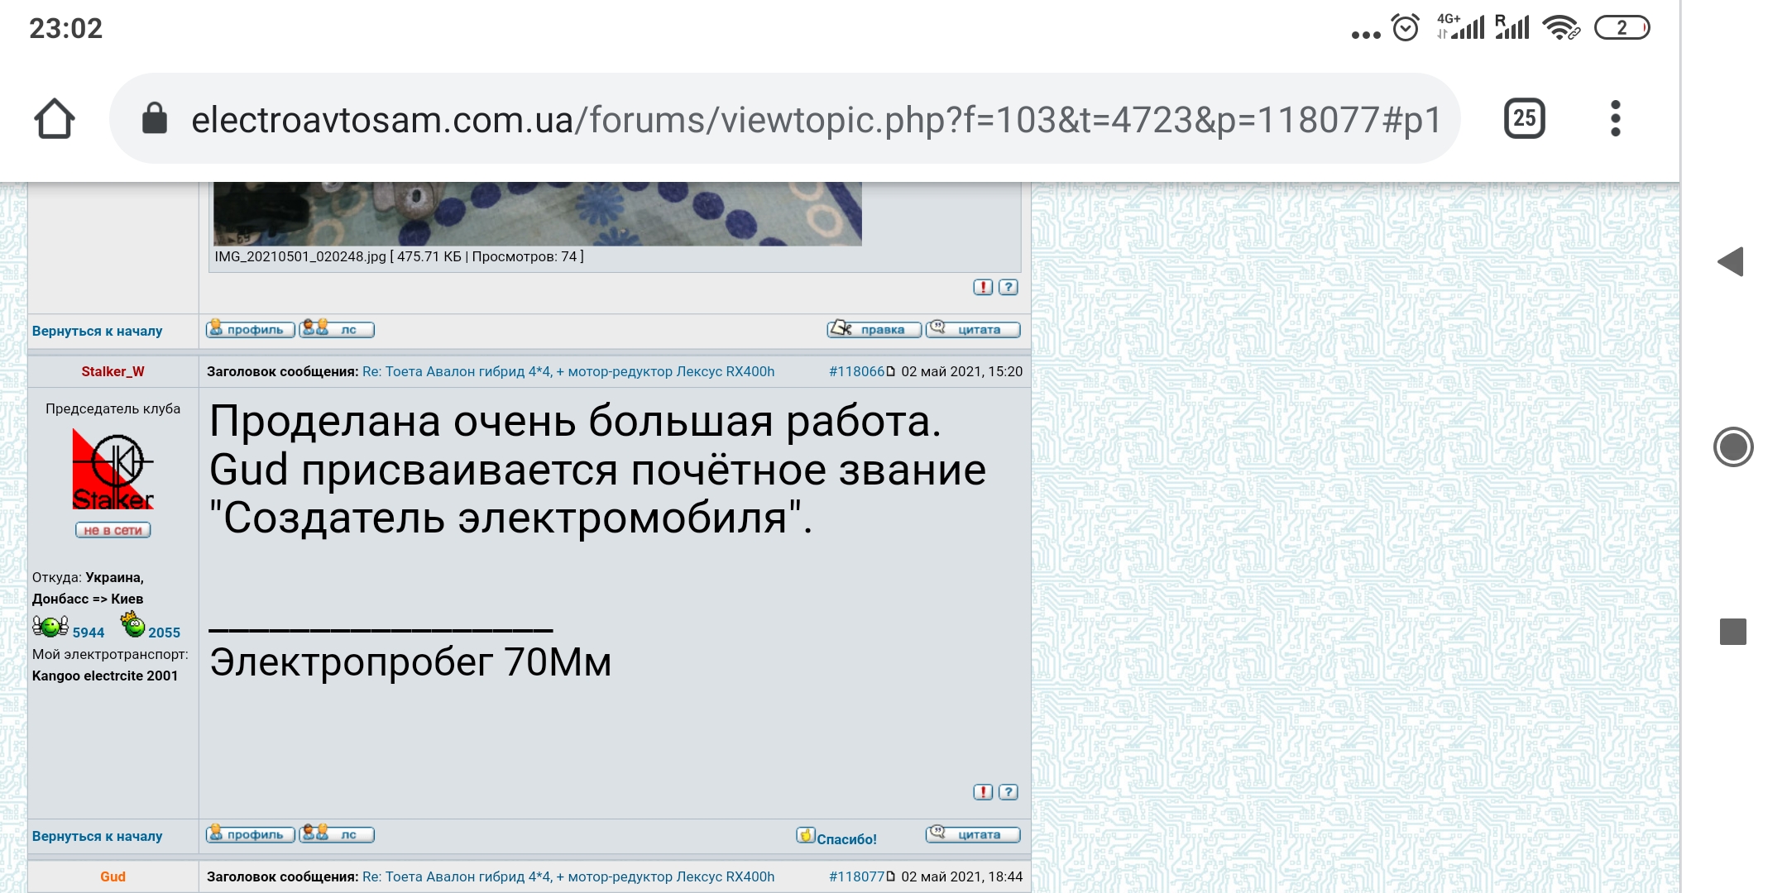Click the Stalker red avatar image

tap(113, 470)
